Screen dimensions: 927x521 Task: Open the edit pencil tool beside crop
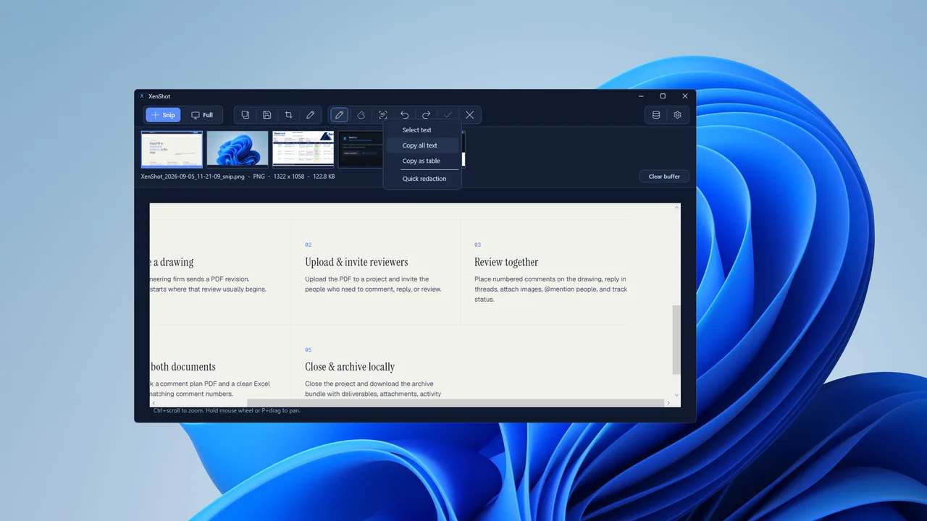[x=311, y=115]
